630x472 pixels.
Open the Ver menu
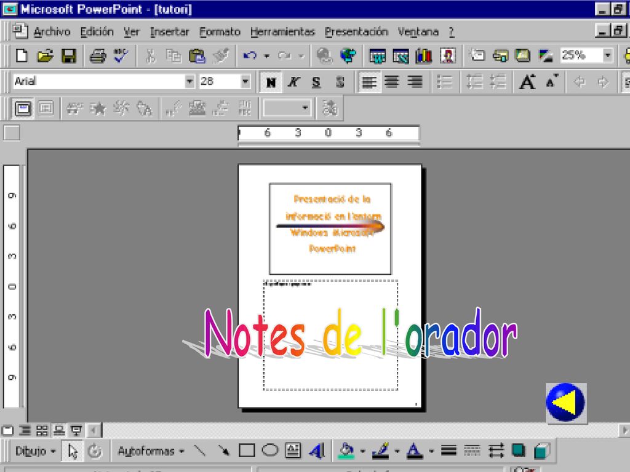(132, 32)
